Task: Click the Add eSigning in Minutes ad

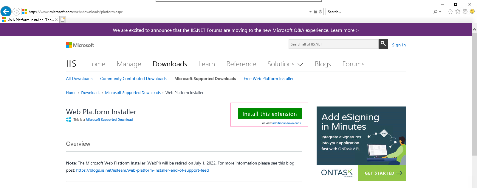Action: (x=361, y=136)
